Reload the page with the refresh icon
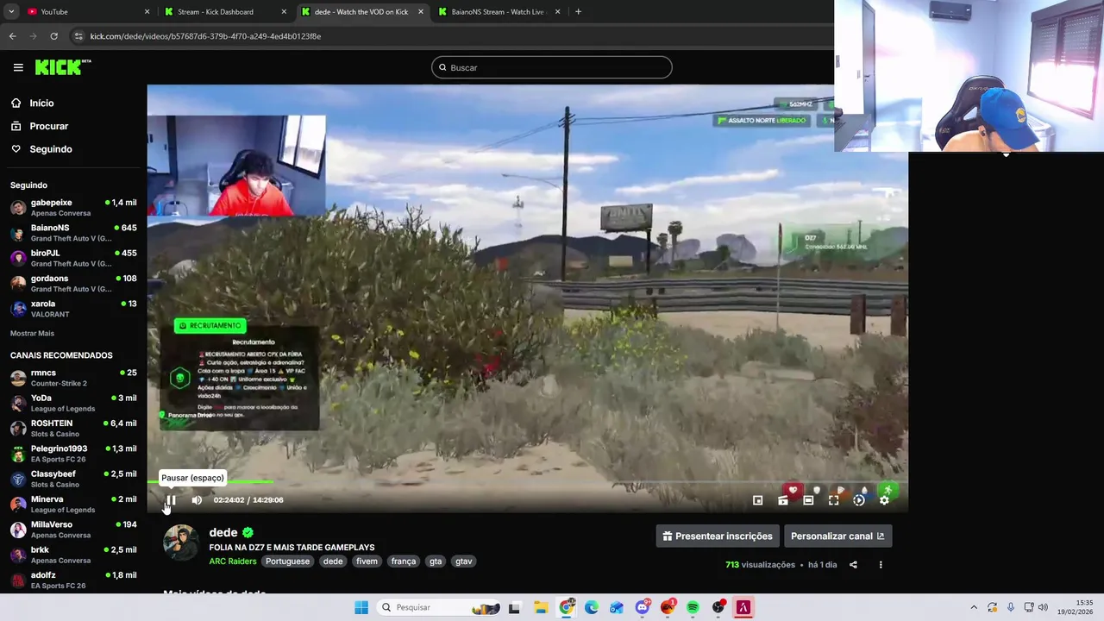The width and height of the screenshot is (1104, 621). pos(53,36)
